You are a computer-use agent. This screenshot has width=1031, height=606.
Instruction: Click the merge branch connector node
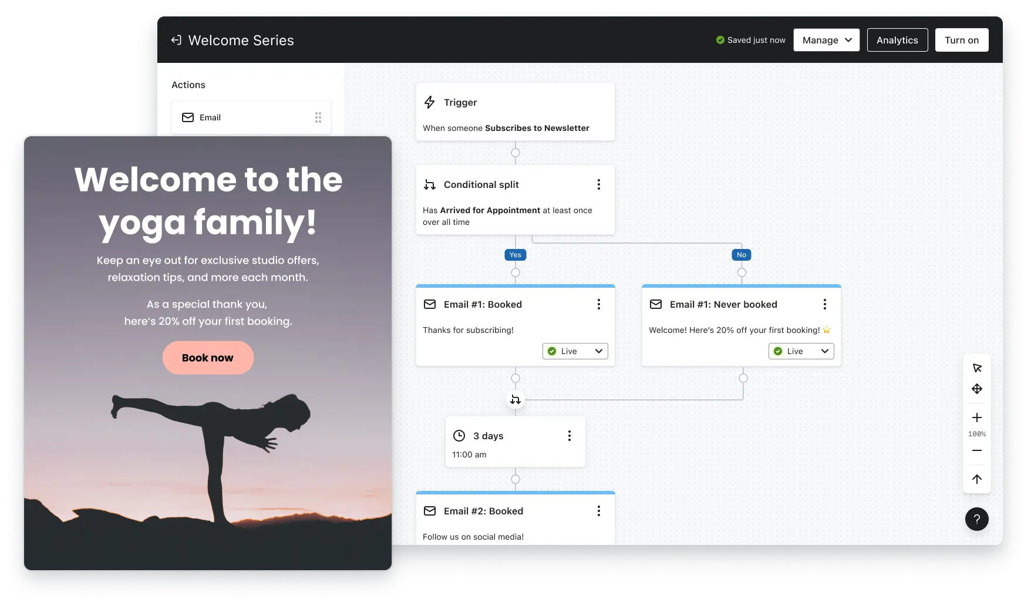pyautogui.click(x=515, y=400)
